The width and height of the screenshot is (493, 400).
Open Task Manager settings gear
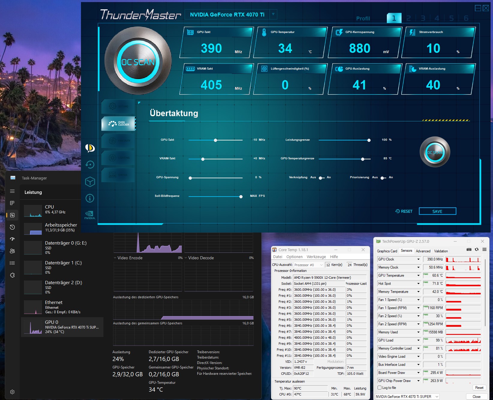pos(12,392)
